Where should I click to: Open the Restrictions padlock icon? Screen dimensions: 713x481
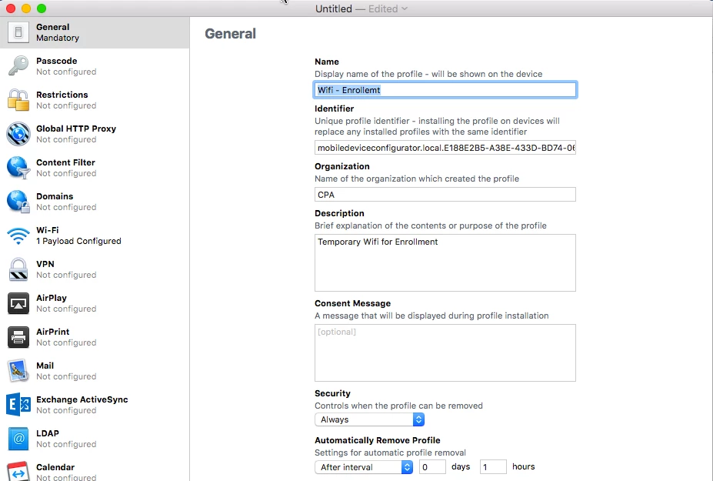(18, 100)
